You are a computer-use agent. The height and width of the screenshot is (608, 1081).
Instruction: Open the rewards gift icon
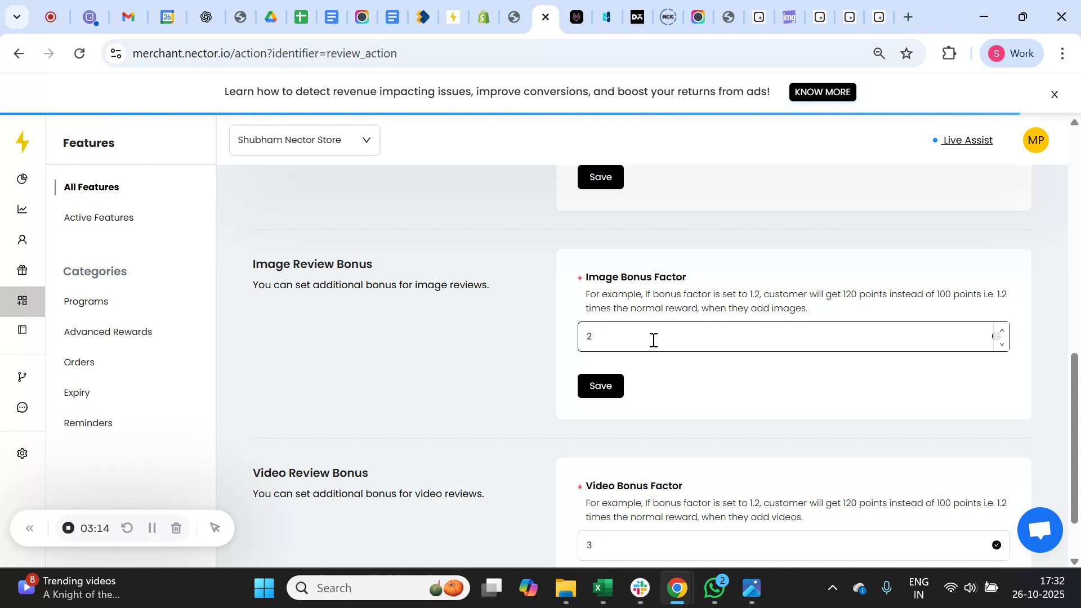click(x=23, y=270)
